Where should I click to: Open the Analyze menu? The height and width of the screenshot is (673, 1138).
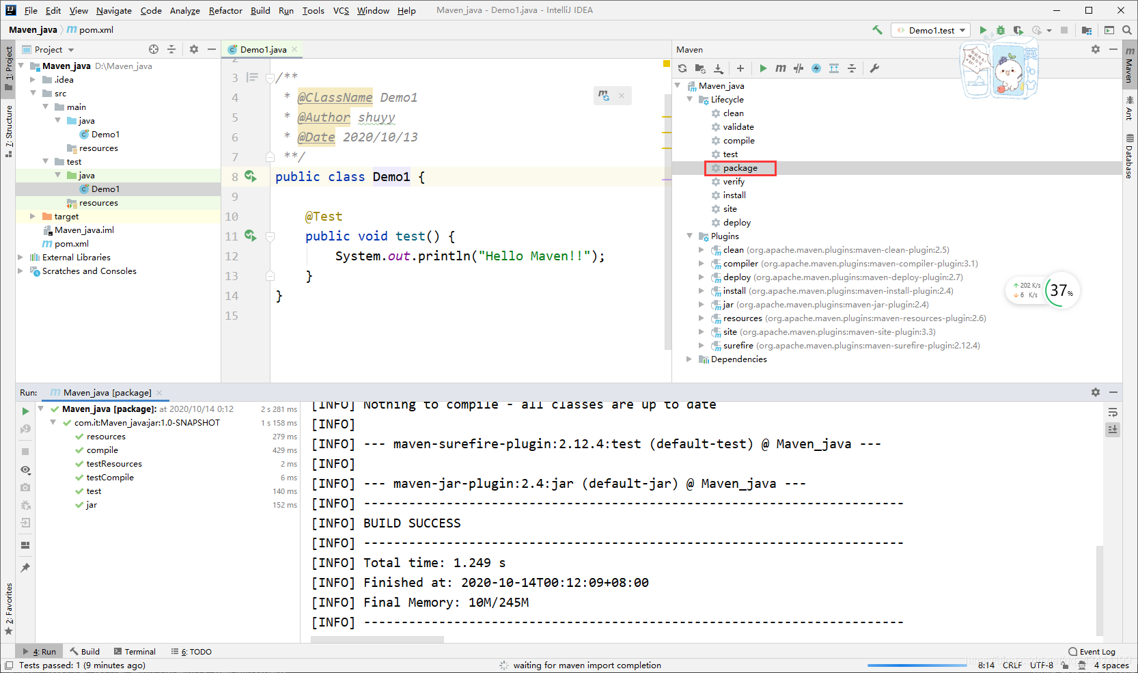coord(184,10)
